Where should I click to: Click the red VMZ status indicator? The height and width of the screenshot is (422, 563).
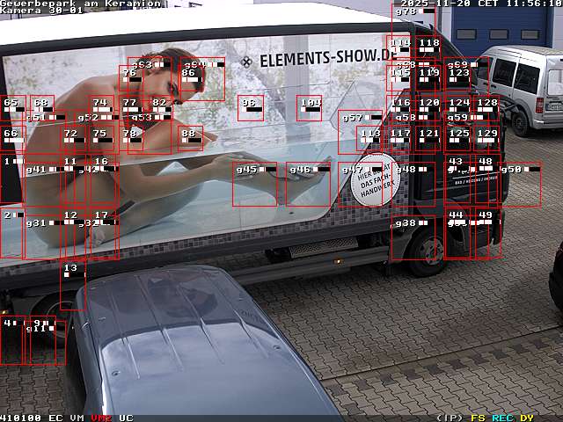point(101,418)
